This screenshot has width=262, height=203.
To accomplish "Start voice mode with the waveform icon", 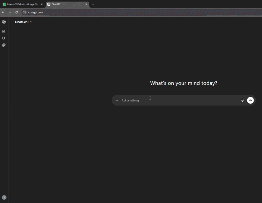I will 250,100.
